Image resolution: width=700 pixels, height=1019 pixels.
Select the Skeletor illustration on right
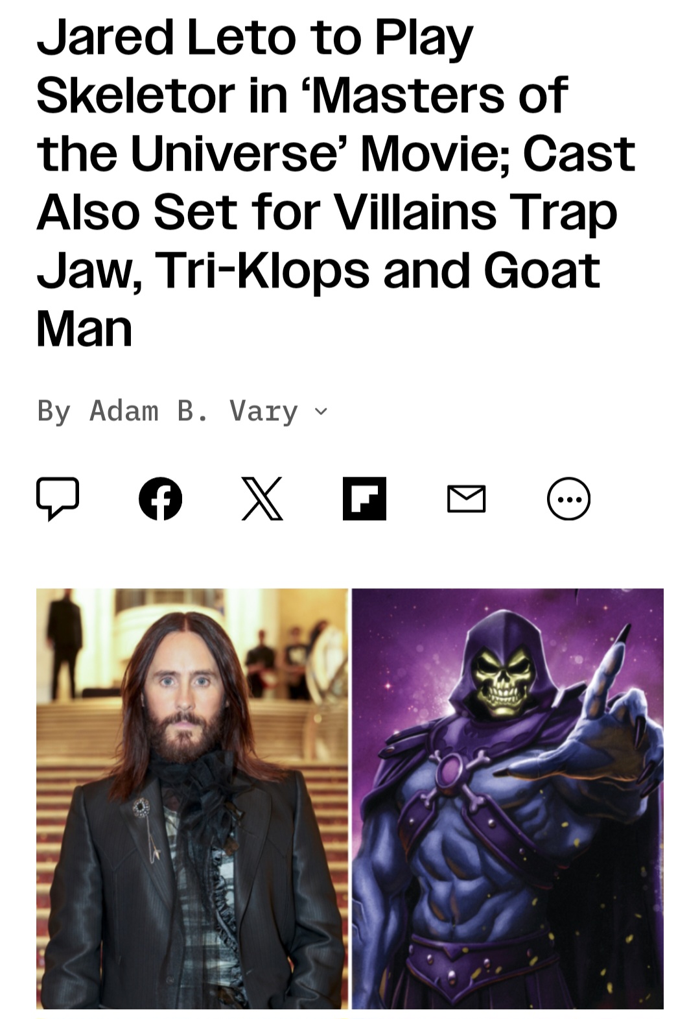[507, 798]
